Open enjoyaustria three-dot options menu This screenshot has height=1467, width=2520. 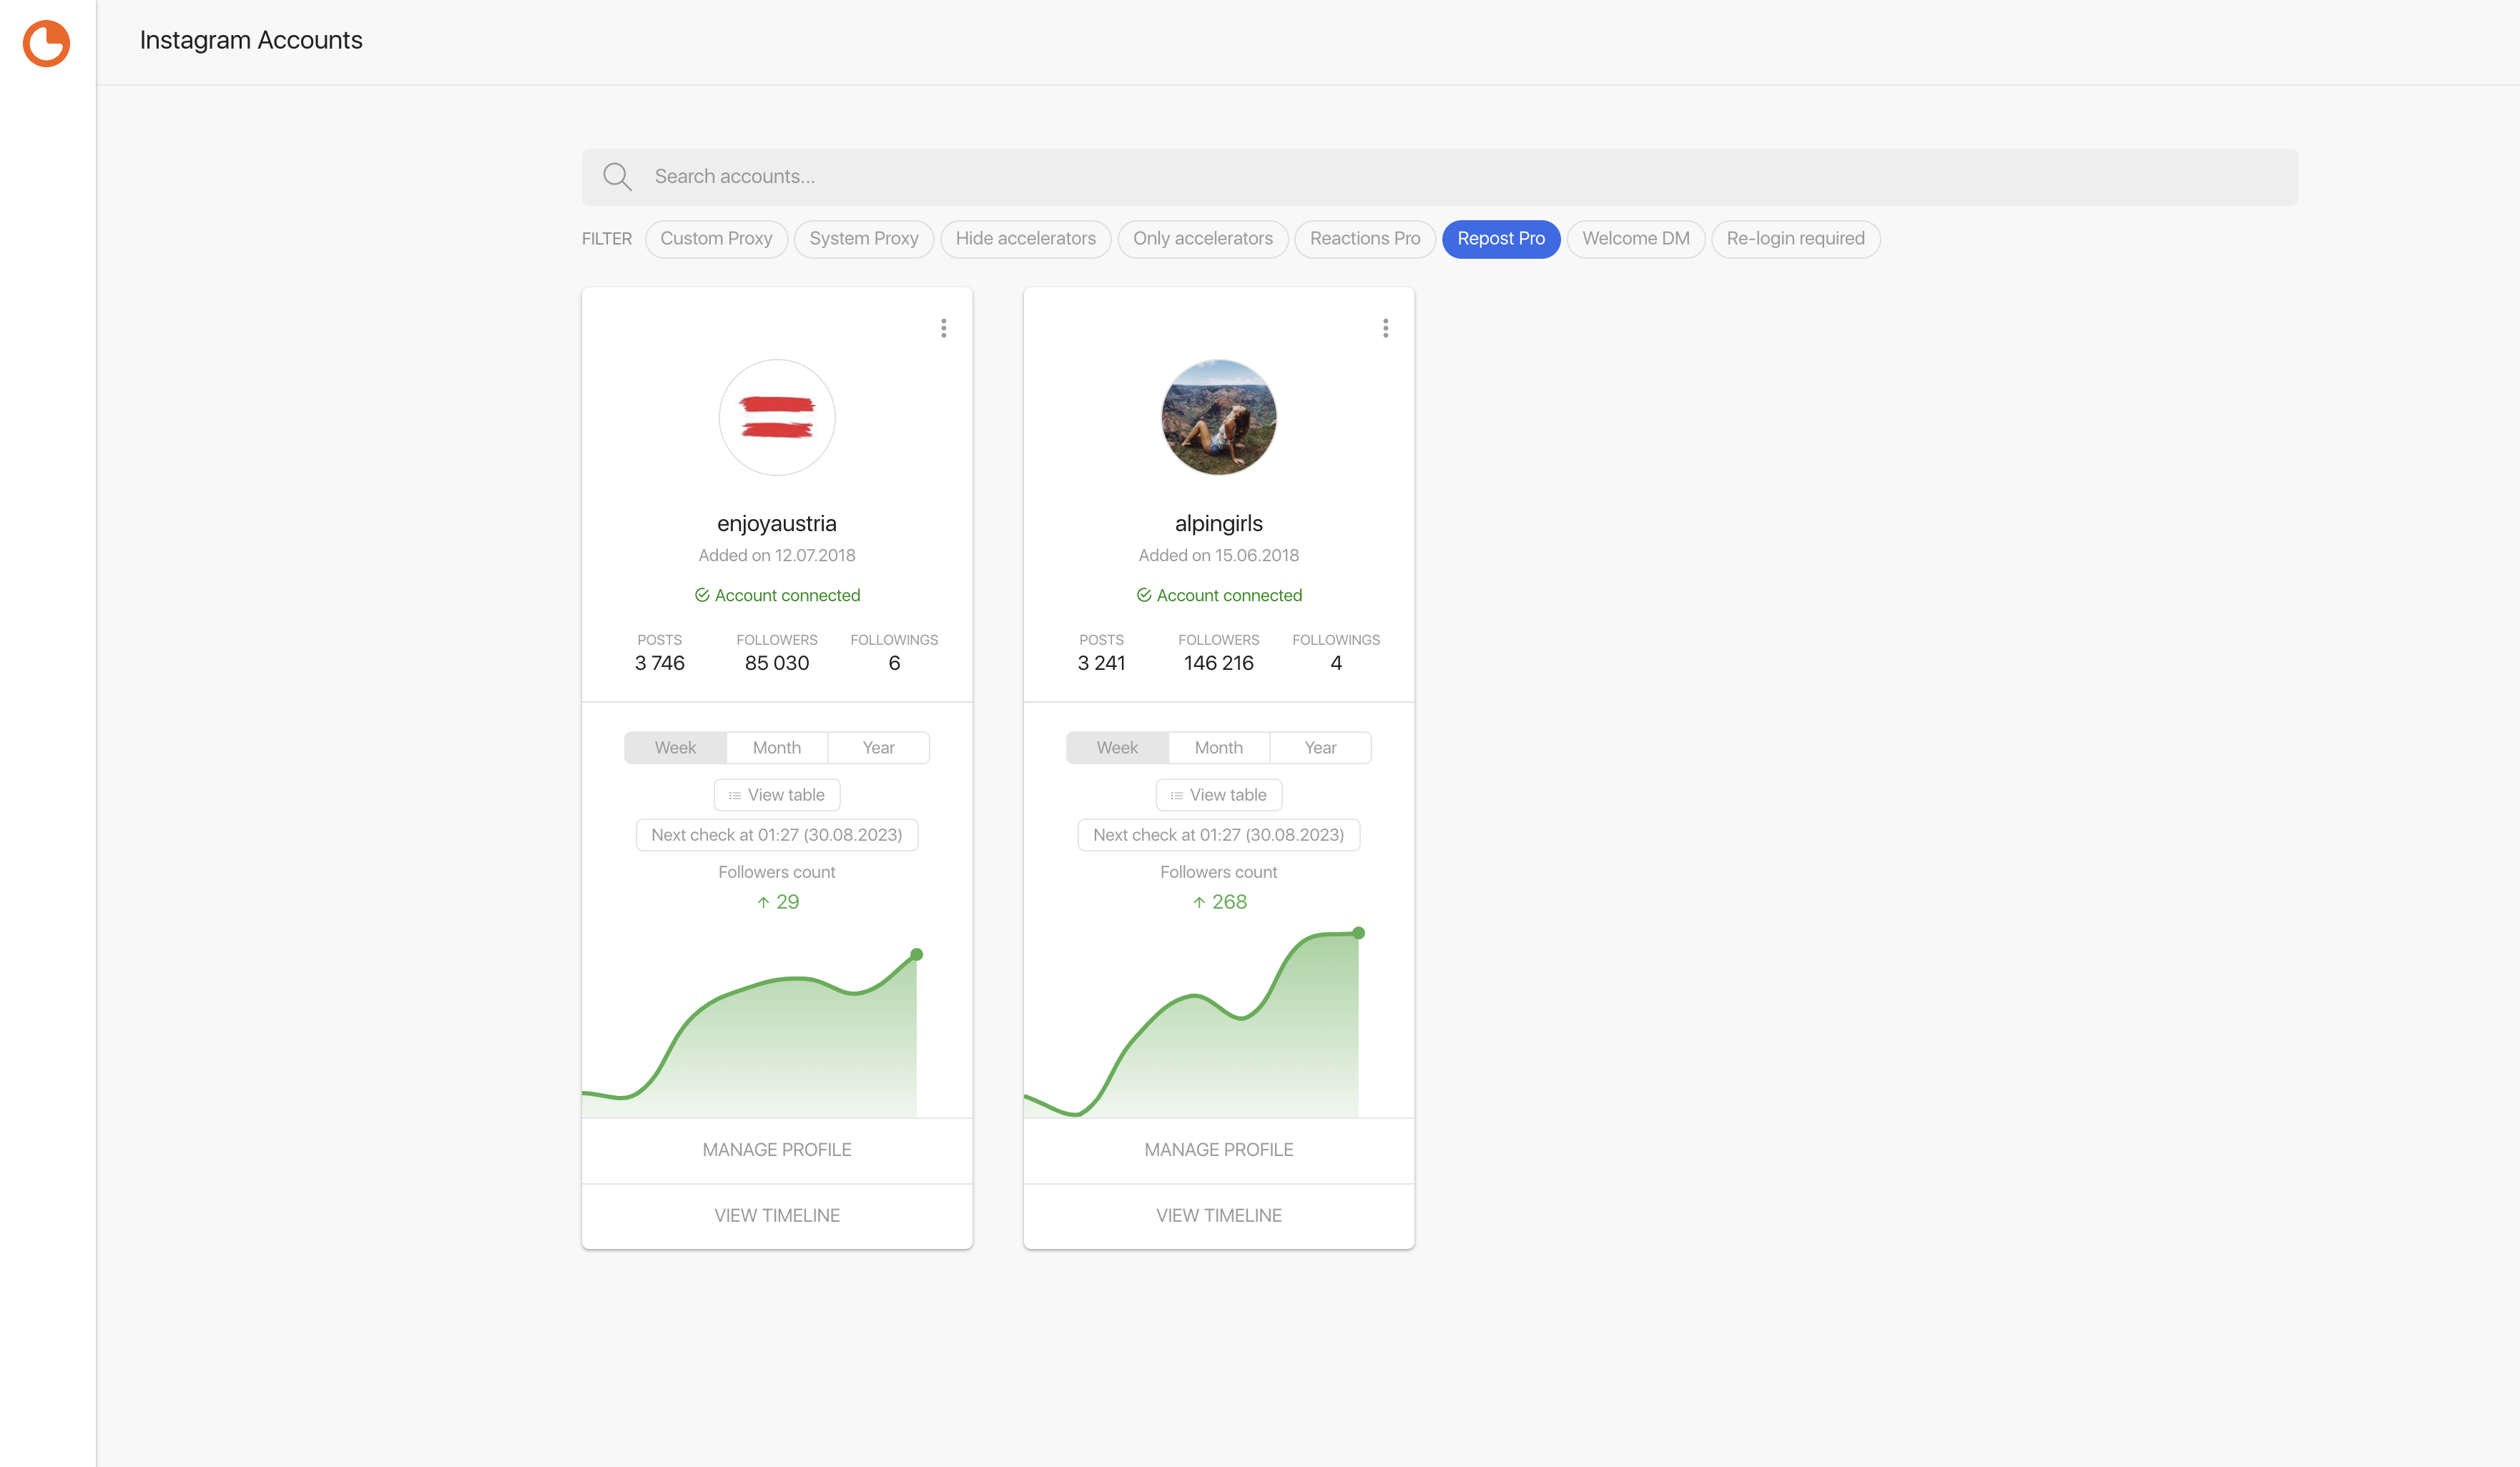pos(943,328)
